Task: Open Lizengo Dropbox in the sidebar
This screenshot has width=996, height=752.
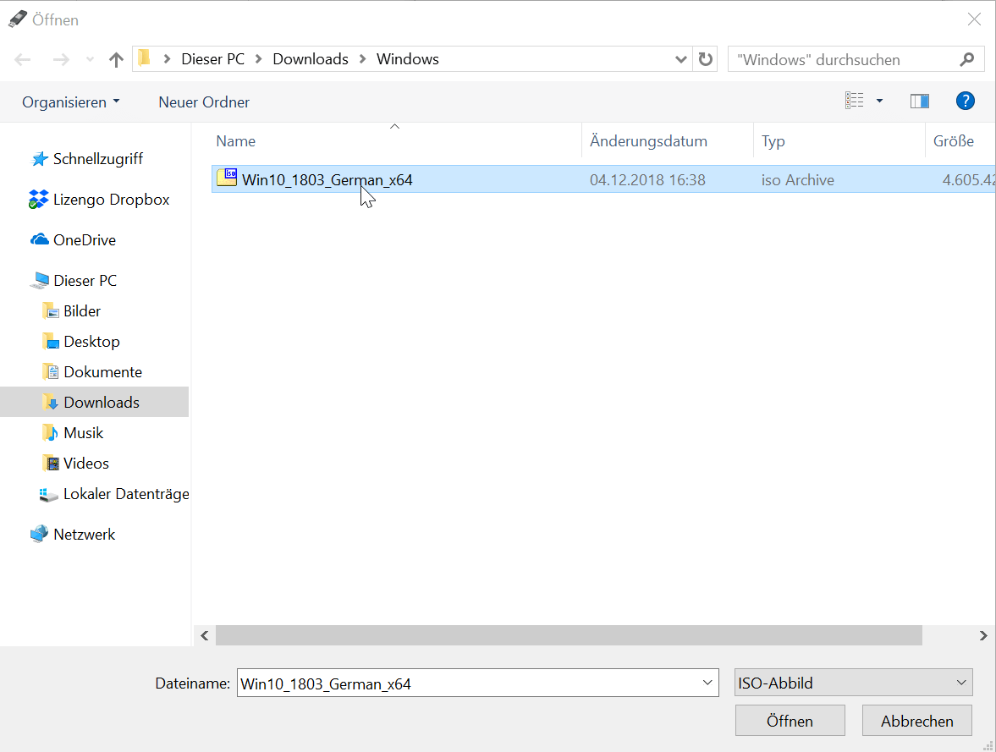Action: [111, 200]
